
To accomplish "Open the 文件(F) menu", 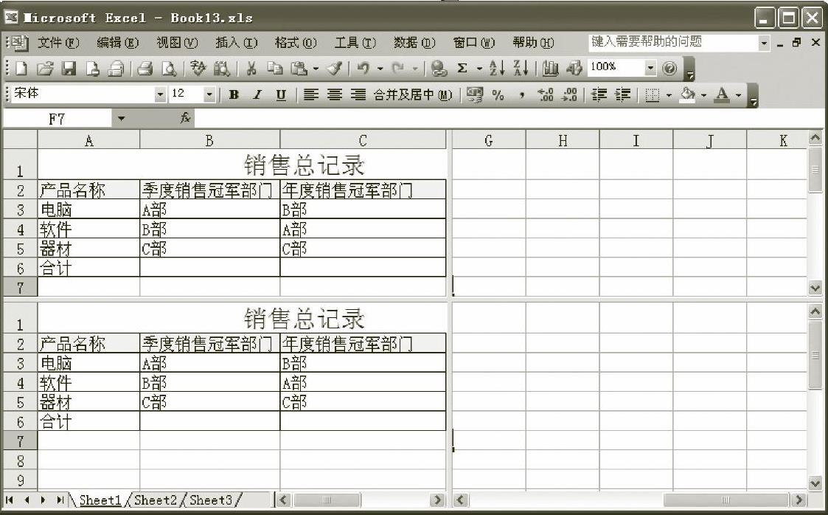I will click(58, 42).
